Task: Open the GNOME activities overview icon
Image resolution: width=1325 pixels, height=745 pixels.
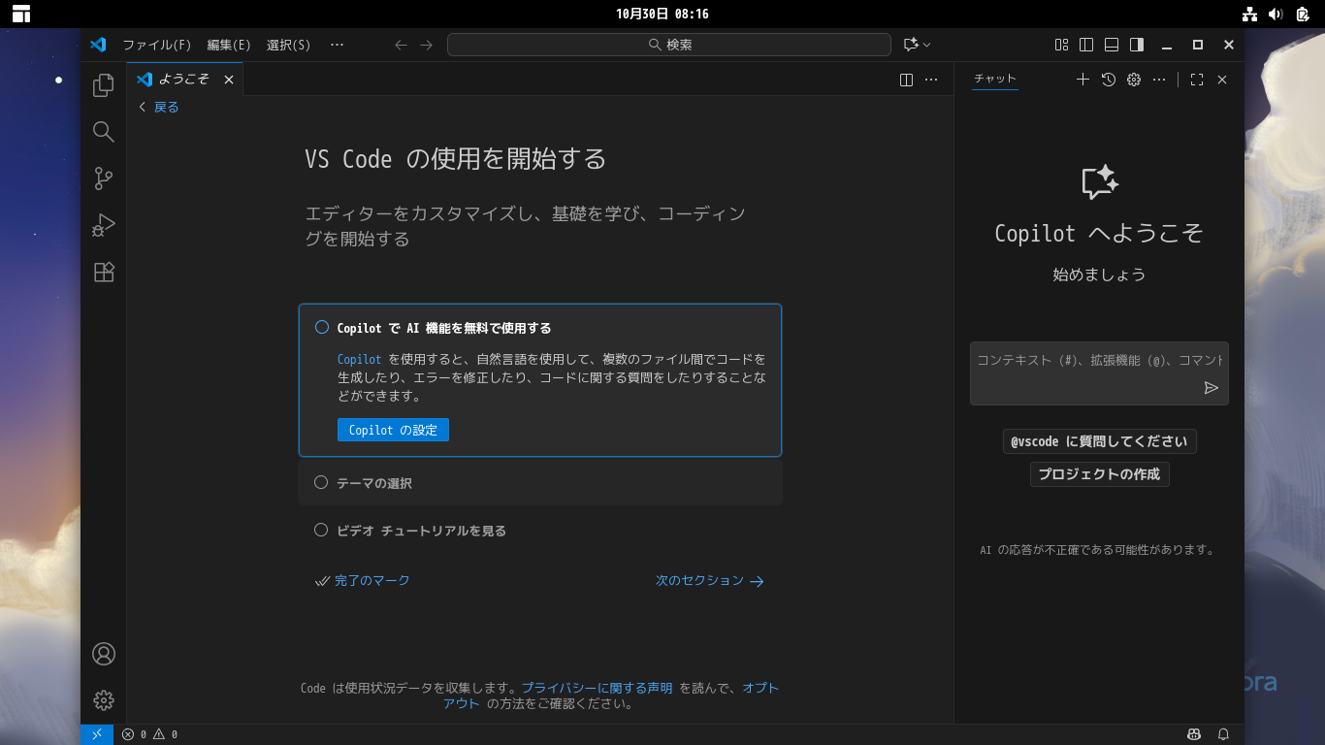Action: (21, 14)
